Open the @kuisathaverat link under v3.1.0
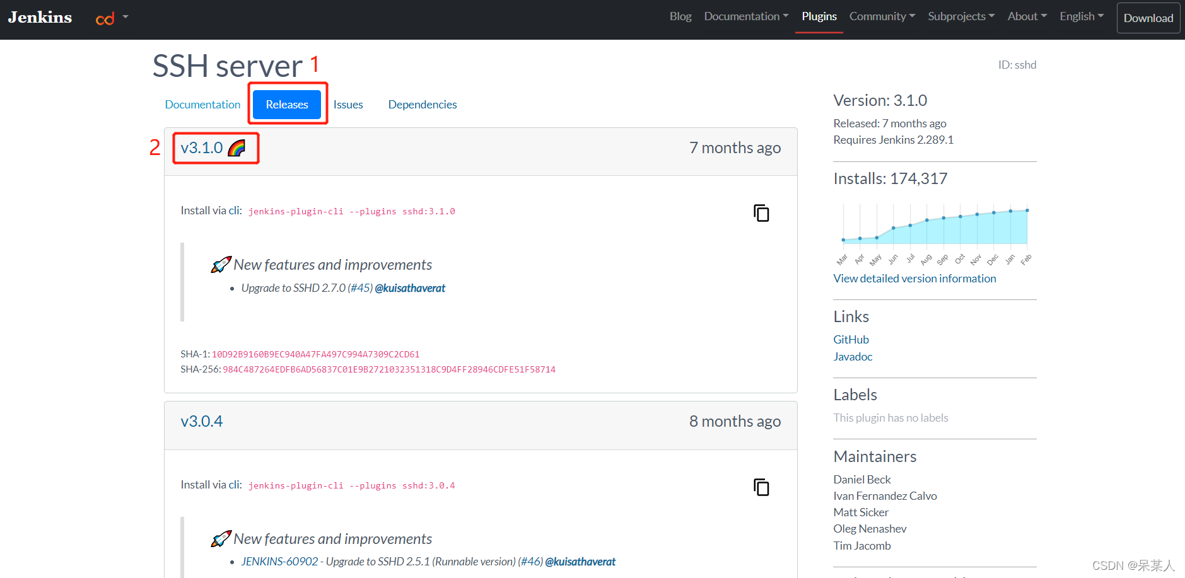Screen dimensions: 1185x578 coord(410,288)
